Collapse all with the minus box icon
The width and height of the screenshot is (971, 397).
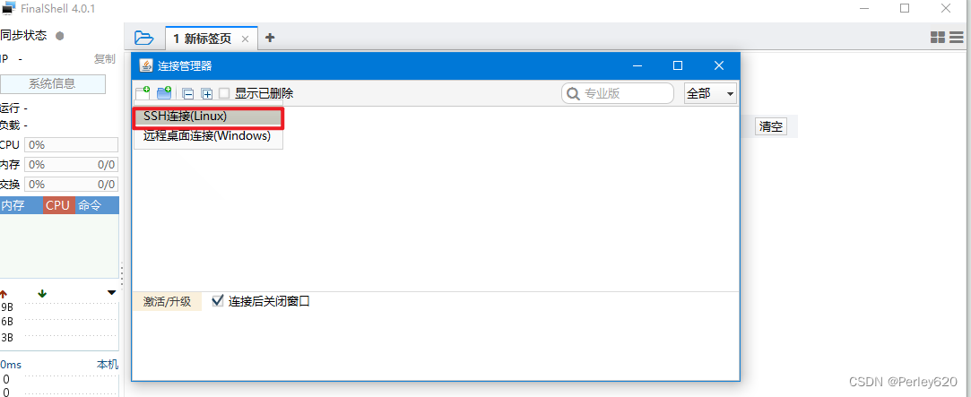[188, 94]
